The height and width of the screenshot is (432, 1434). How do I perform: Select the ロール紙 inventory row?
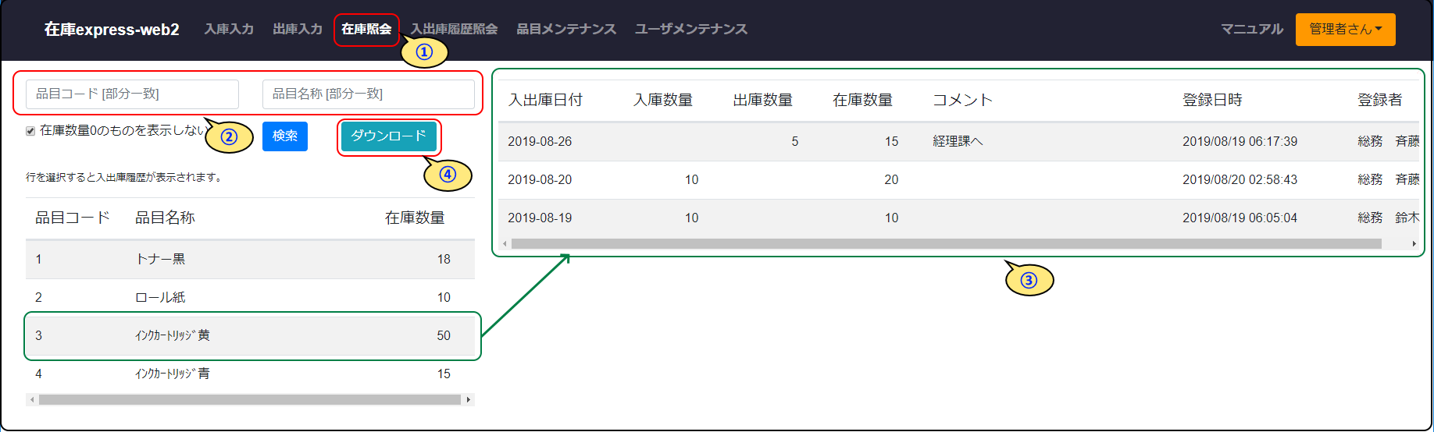[x=250, y=297]
